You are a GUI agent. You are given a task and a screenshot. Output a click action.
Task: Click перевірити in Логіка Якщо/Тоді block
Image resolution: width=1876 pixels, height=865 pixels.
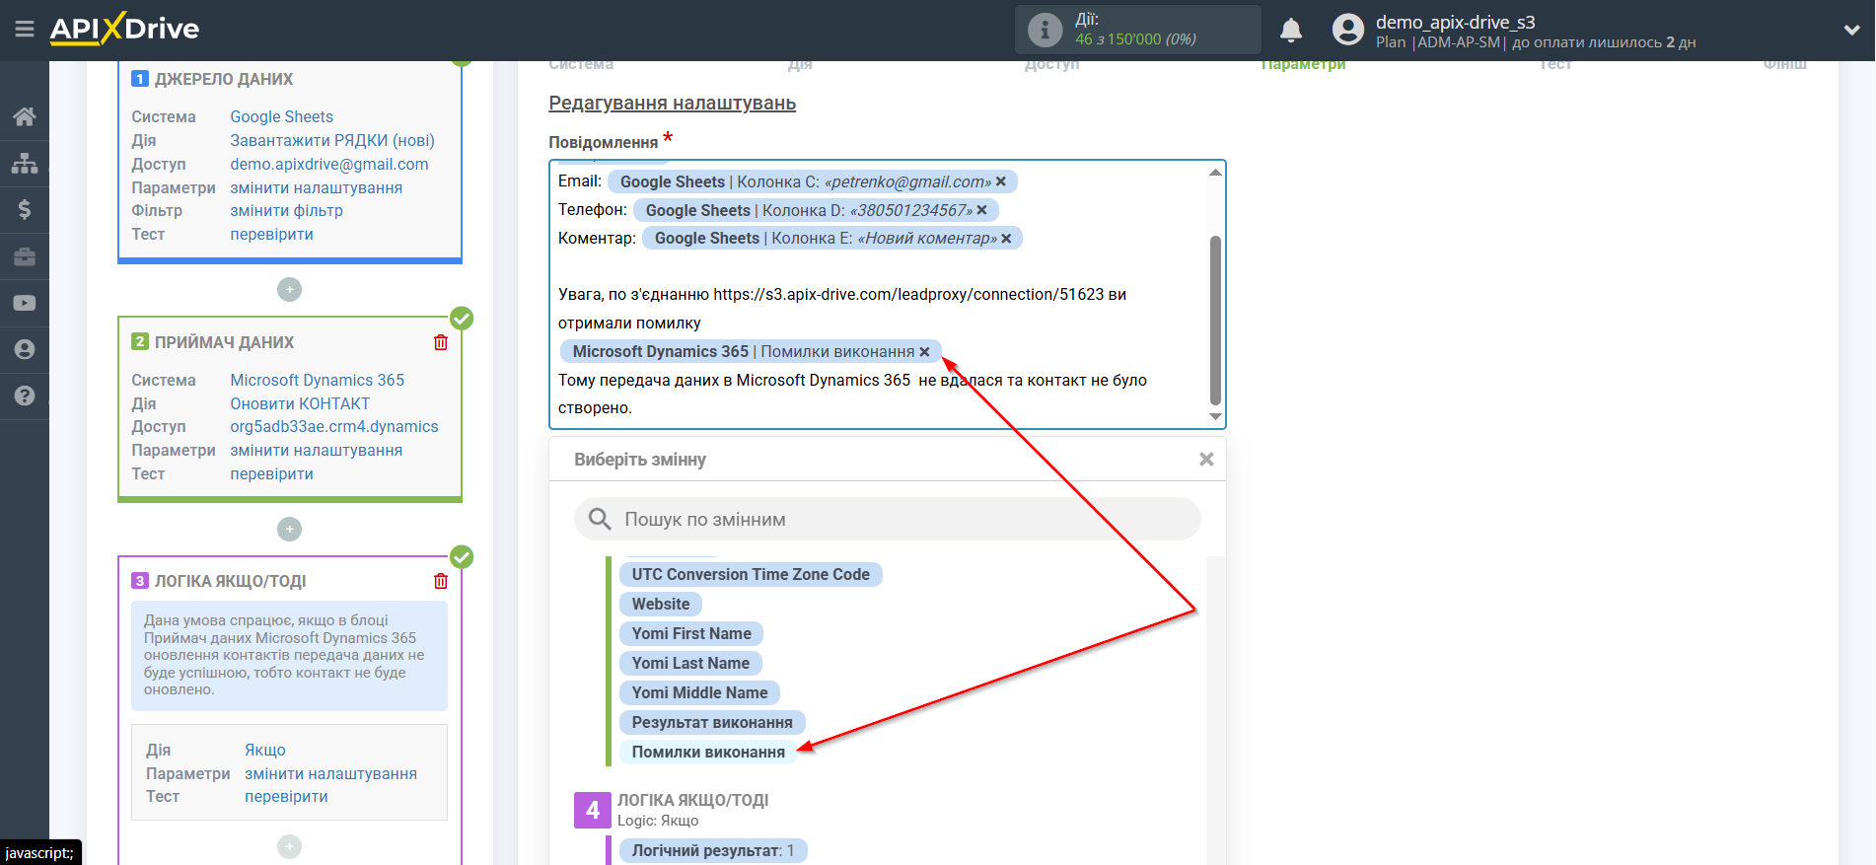[x=286, y=796]
